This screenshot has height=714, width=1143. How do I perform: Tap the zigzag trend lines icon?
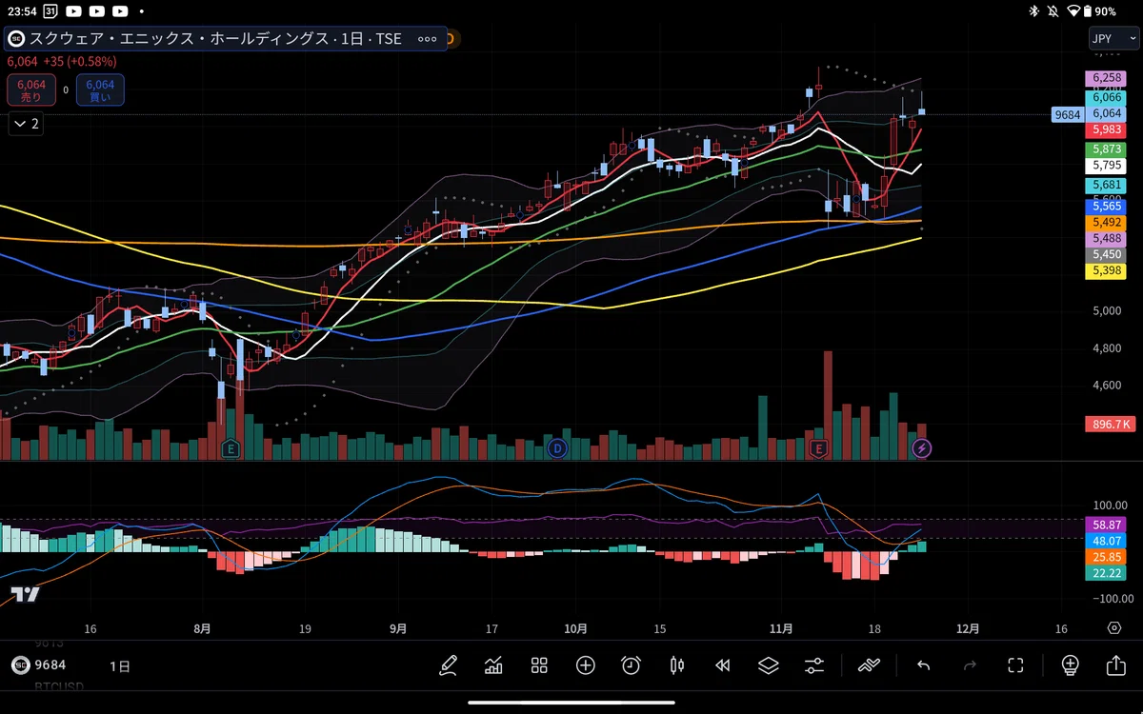click(x=869, y=665)
